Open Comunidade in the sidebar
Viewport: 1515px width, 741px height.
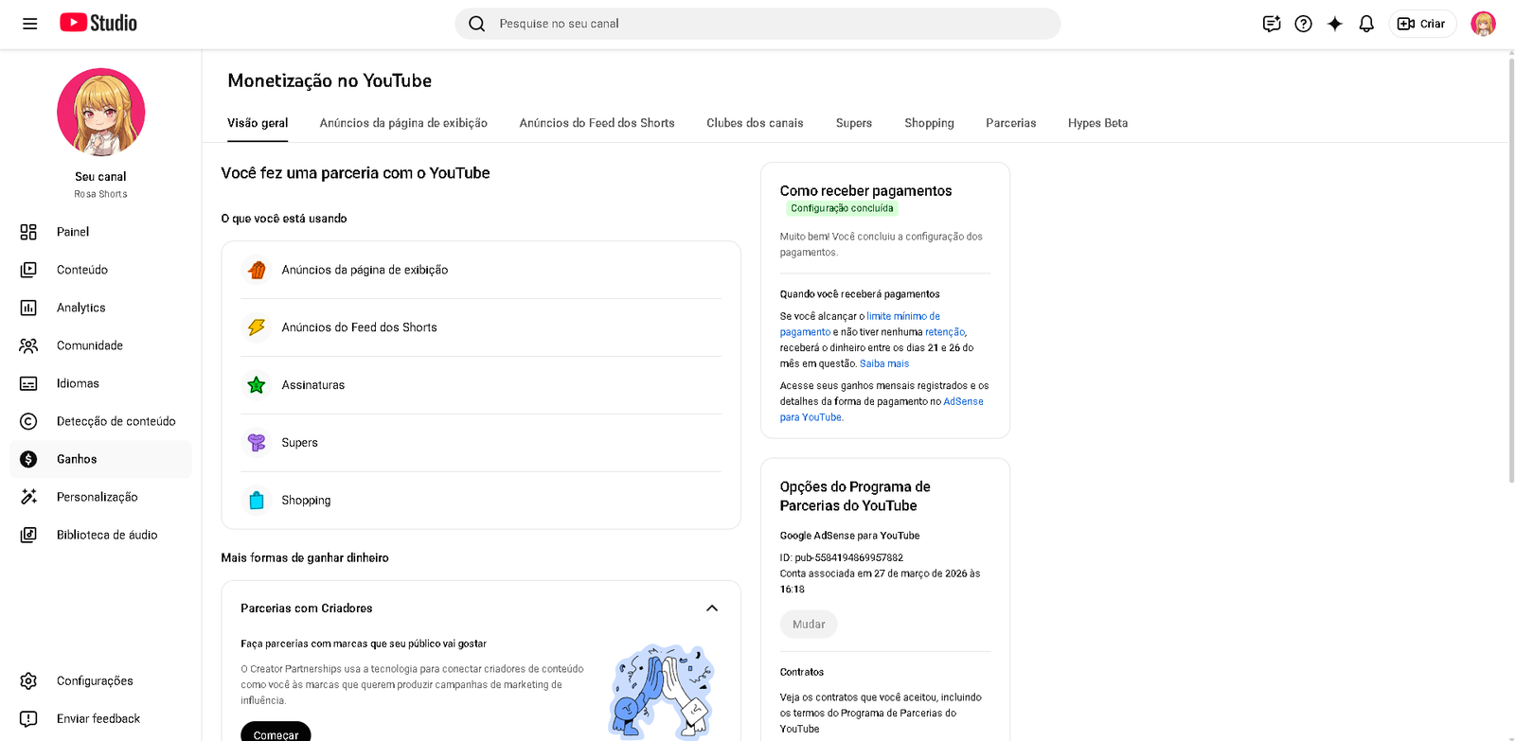click(x=90, y=345)
